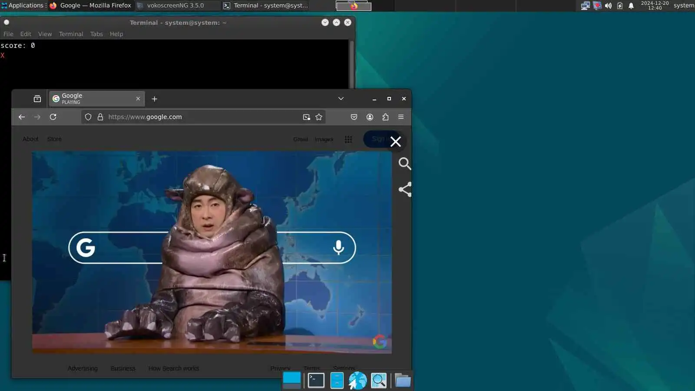
Task: Open the power manager battery icon
Action: click(620, 6)
